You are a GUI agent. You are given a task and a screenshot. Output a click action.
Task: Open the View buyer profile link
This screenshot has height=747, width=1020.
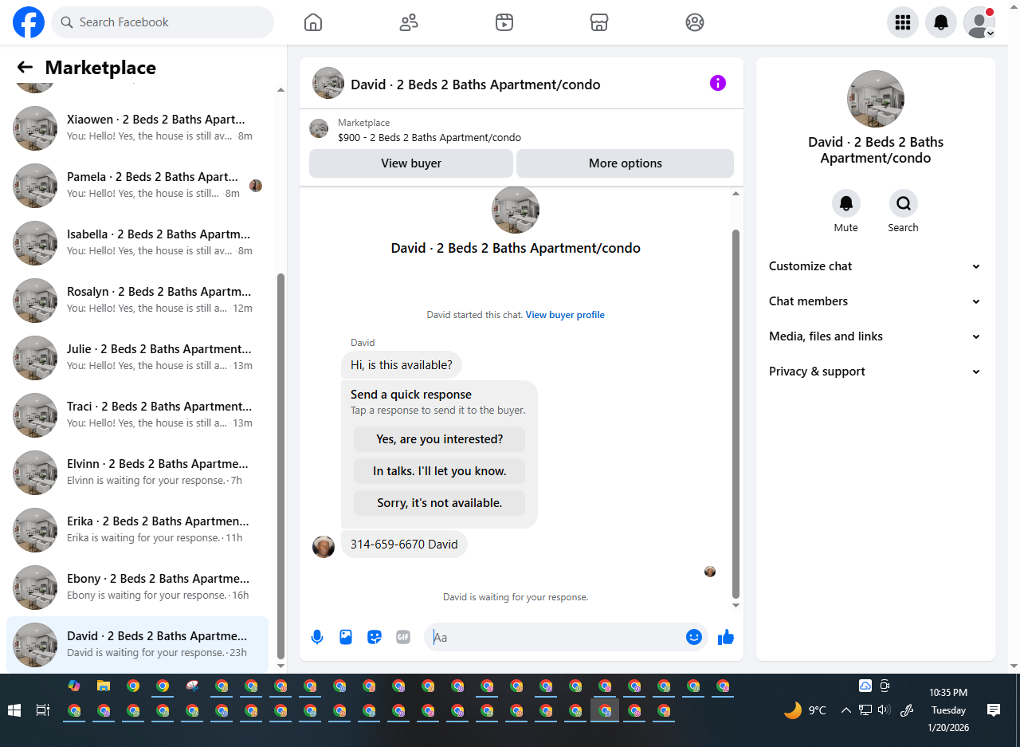pos(565,315)
